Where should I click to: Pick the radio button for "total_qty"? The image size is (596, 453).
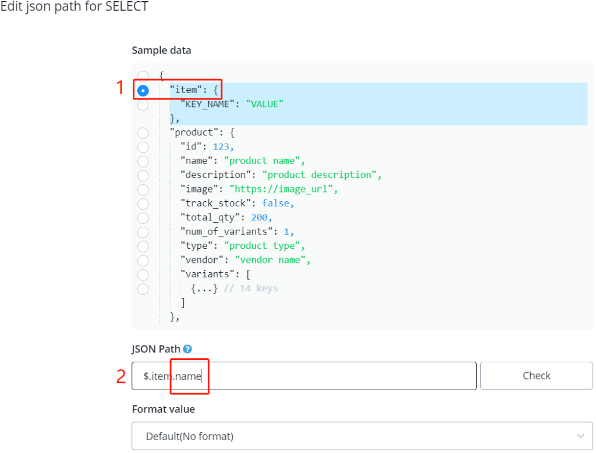click(143, 218)
